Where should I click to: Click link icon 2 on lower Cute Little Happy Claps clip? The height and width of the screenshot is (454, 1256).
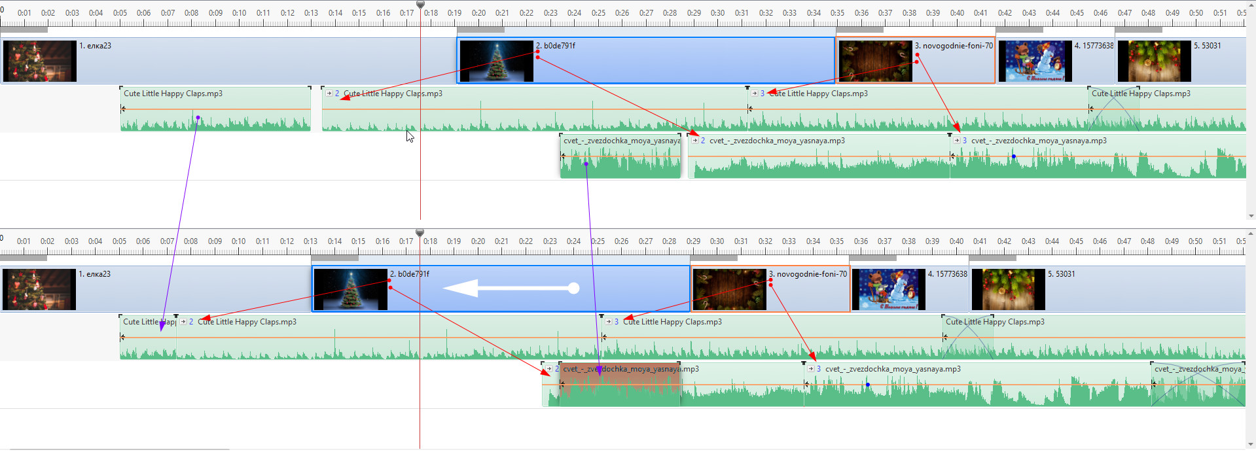[x=183, y=322]
